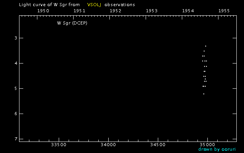Image resolution: width=244 pixels, height=153 pixels.
Task: Select the 1954 year label
Action: 188,11
